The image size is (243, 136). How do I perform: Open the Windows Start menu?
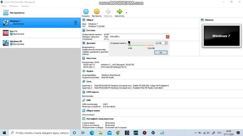[4, 133]
